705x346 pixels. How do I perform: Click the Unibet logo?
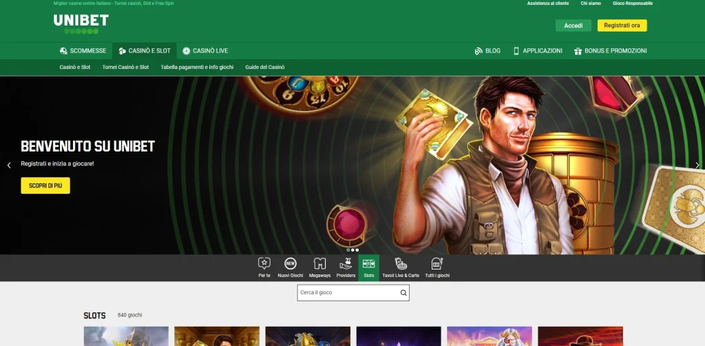click(x=81, y=24)
